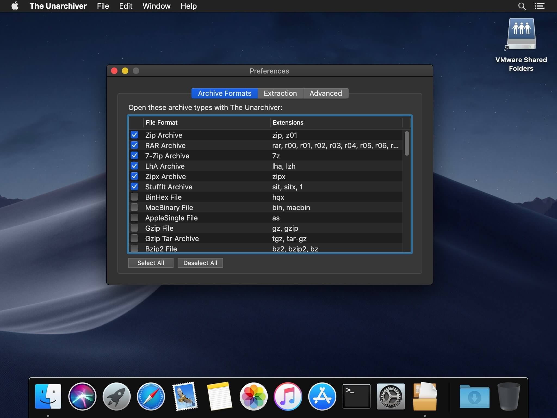Open Safari compass icon in Dock
The image size is (557, 418).
151,396
